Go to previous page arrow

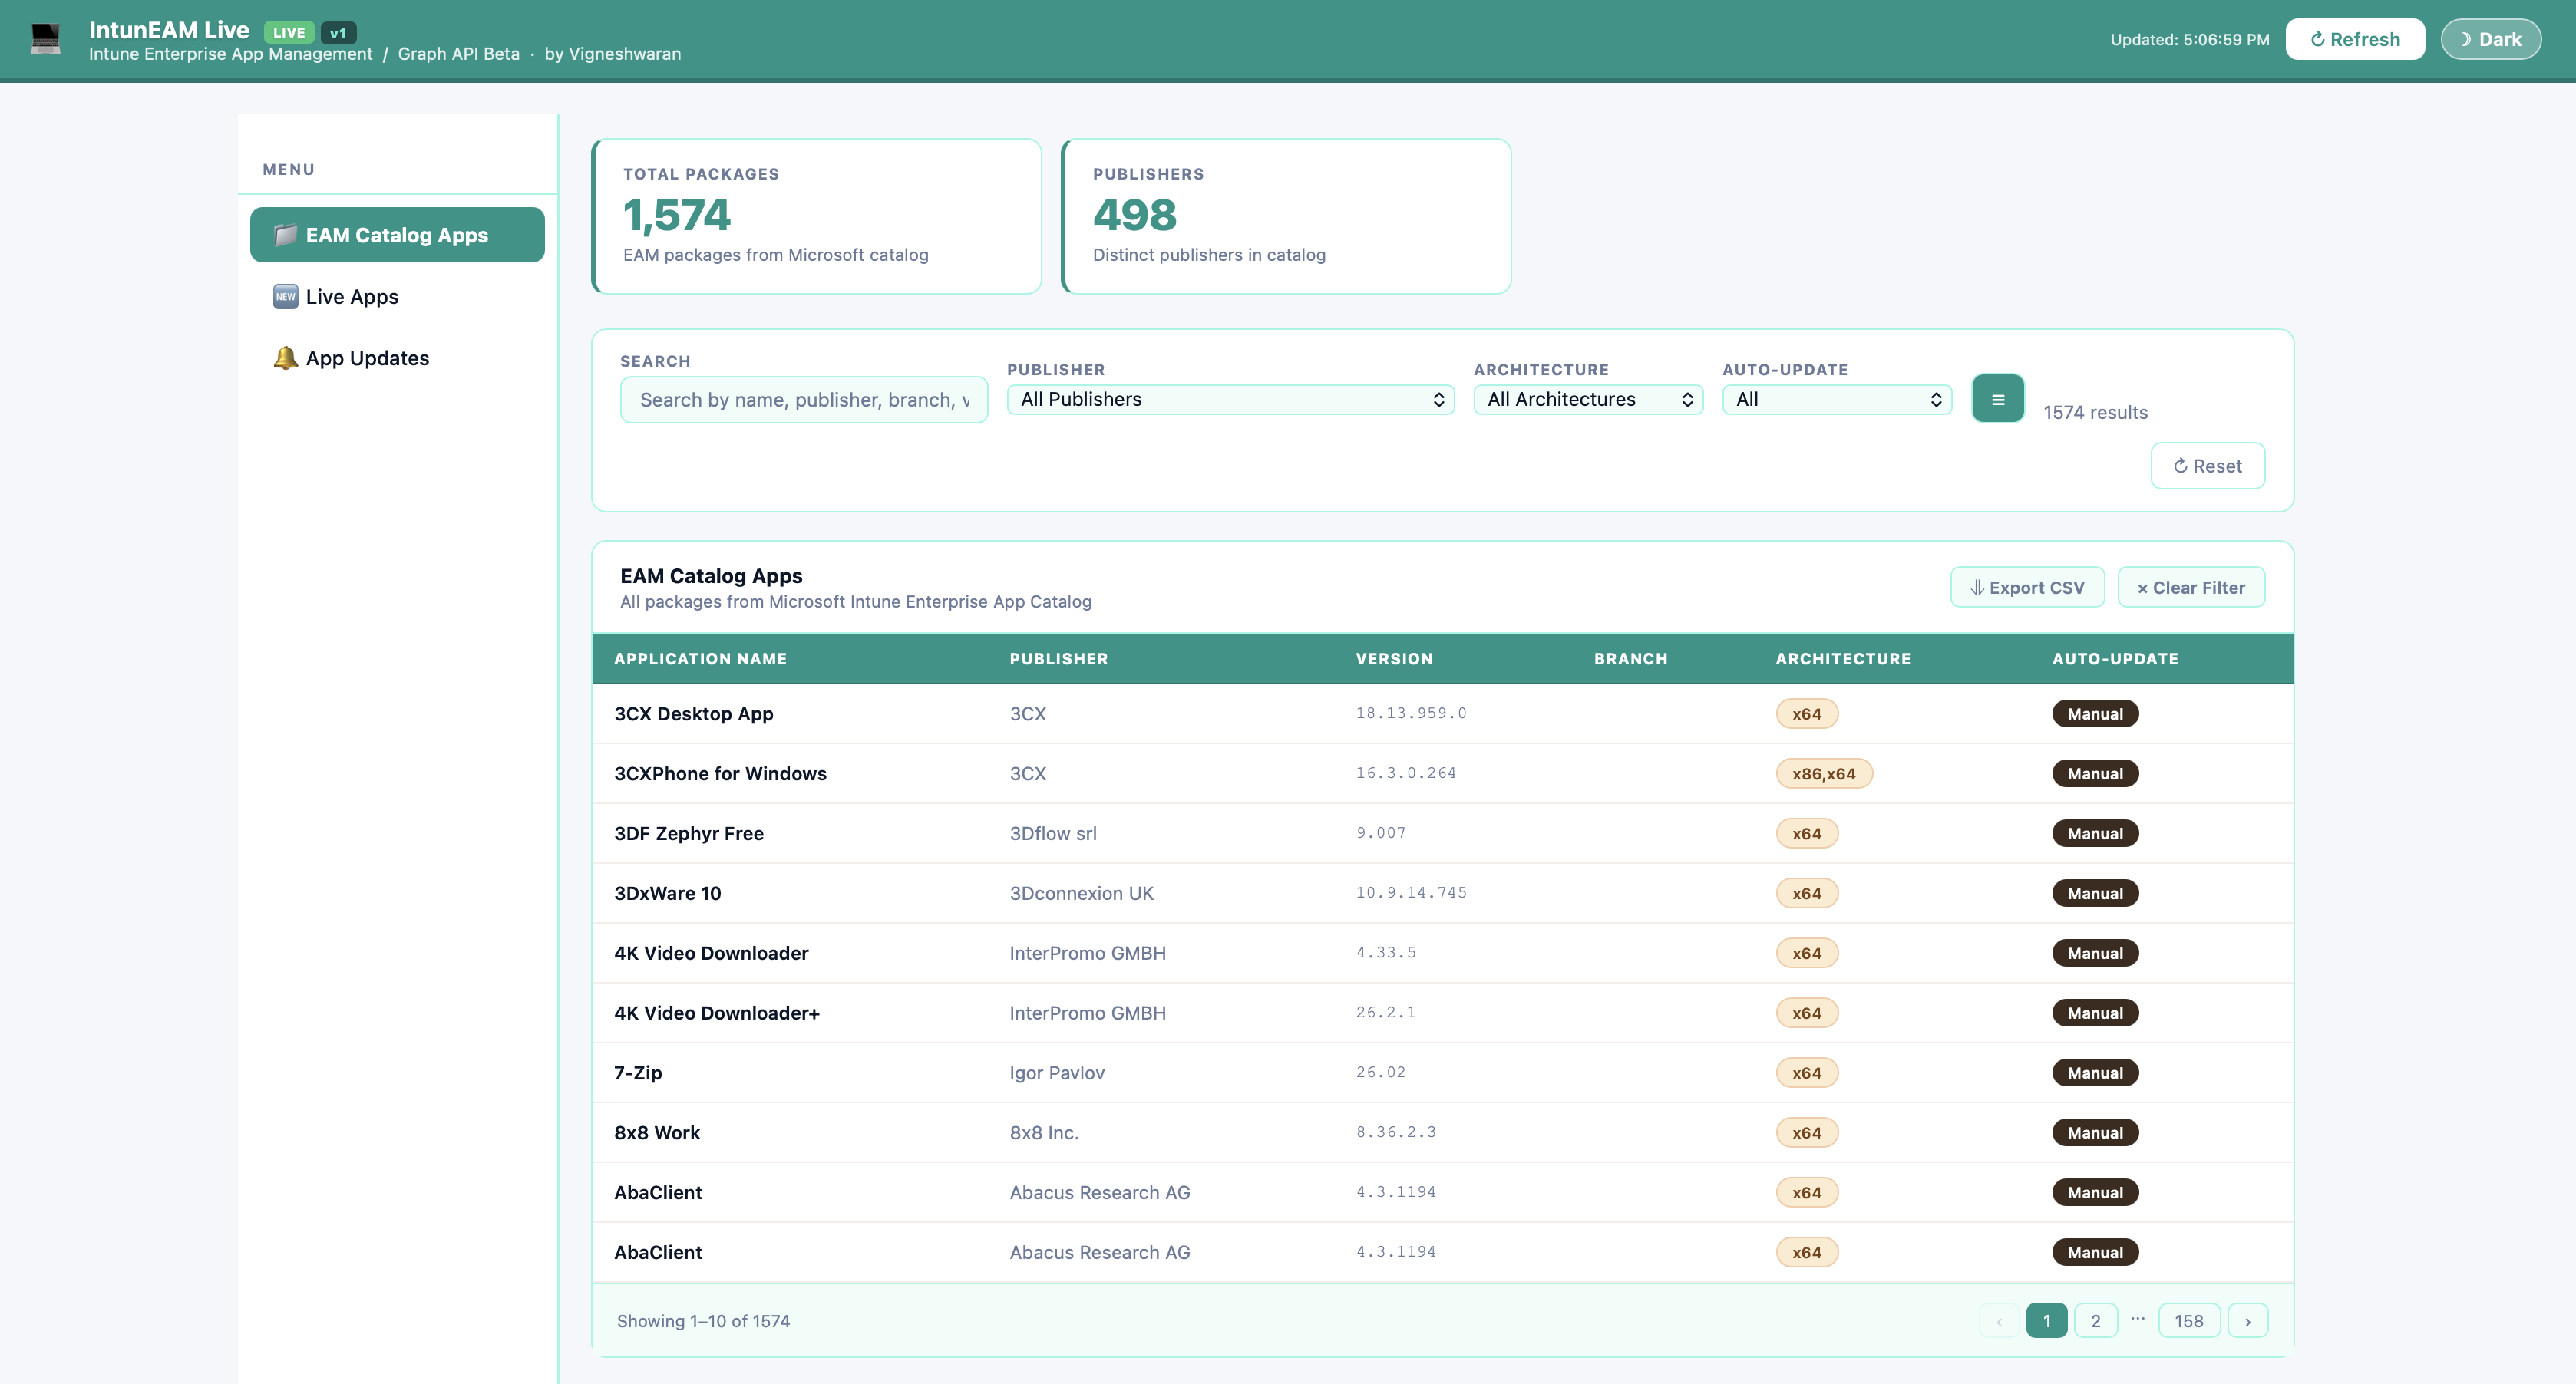click(1998, 1321)
